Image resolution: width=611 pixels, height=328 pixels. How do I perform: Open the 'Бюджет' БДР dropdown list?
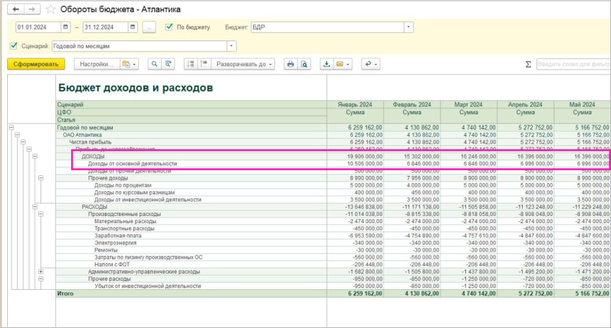[x=408, y=27]
